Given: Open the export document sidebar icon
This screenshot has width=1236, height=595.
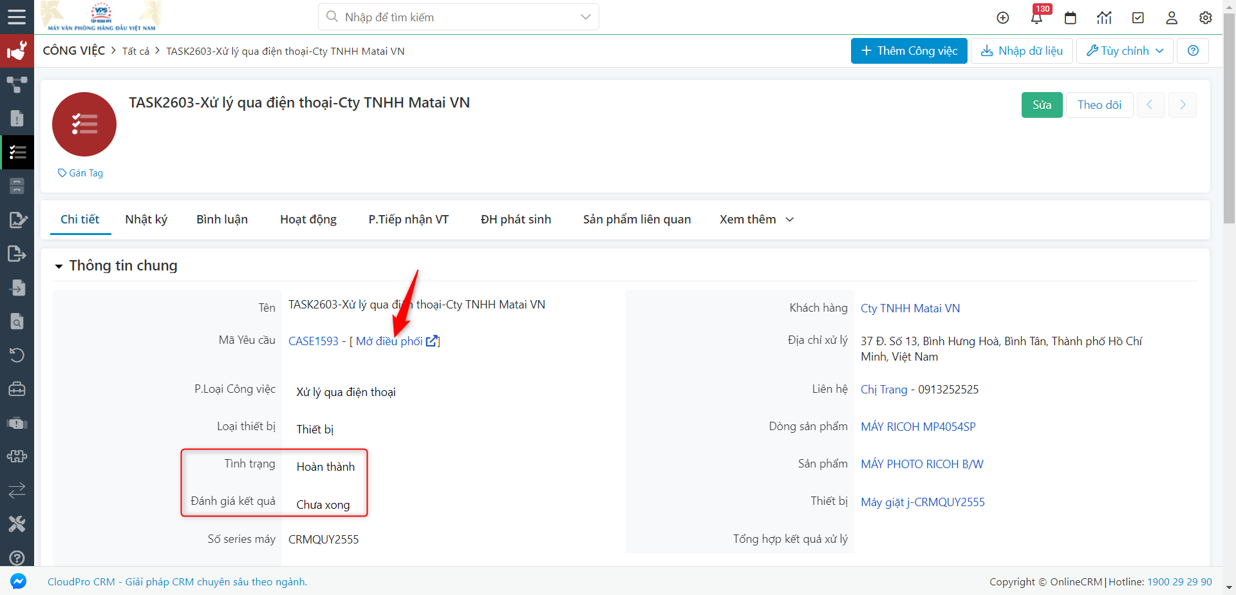Looking at the screenshot, I should [17, 254].
